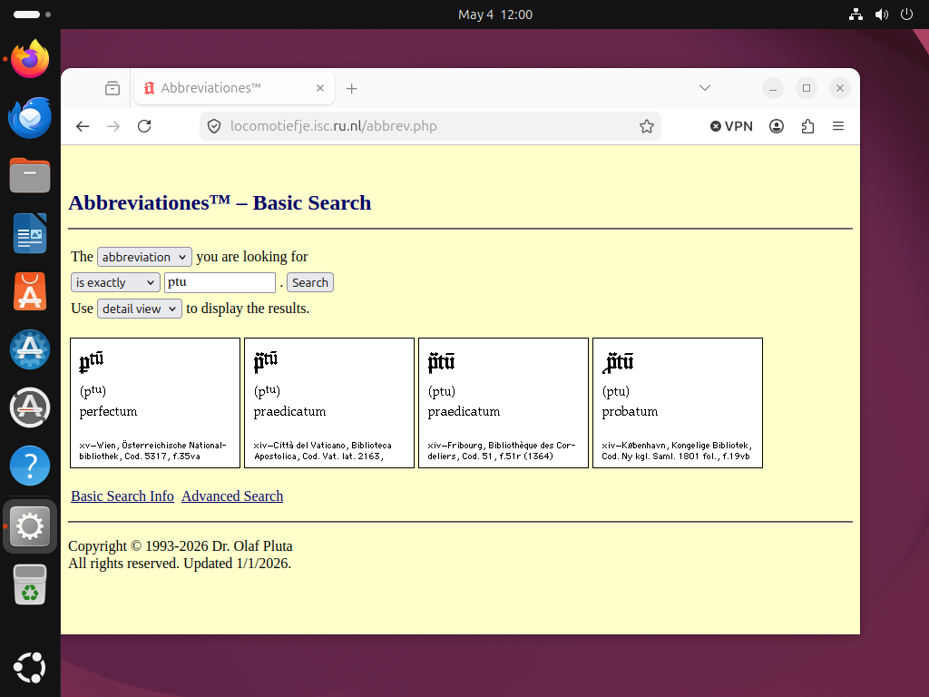
Task: Select the 'probatum' result card
Action: (x=678, y=403)
